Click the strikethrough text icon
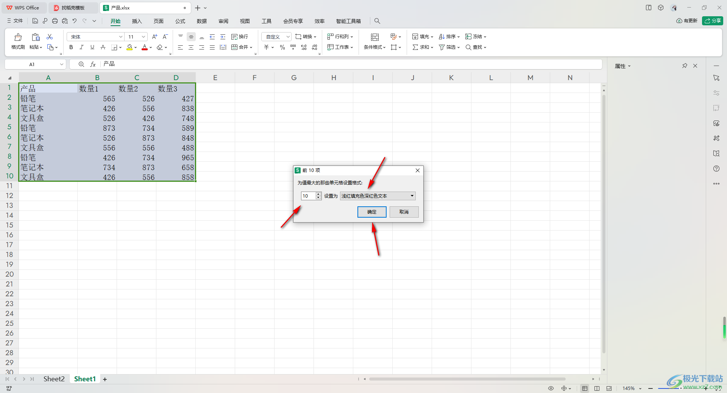Viewport: 727px width, 393px height. (x=103, y=47)
